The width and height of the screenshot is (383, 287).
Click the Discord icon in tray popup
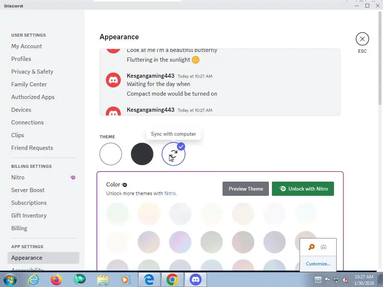(324, 247)
